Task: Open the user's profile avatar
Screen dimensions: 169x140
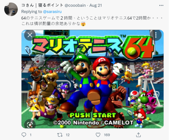Action: (x=11, y=9)
